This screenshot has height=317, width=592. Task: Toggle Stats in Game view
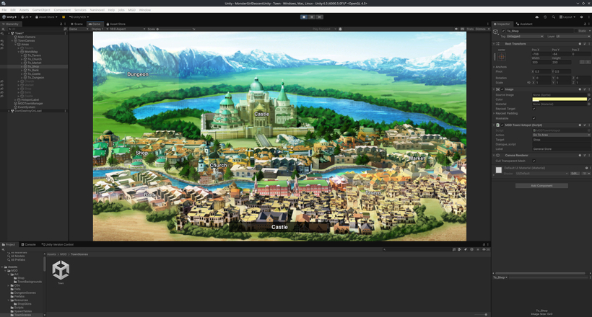(x=470, y=29)
